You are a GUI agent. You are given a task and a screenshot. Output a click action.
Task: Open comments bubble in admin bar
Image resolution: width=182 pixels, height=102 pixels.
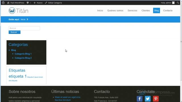click(29, 3)
